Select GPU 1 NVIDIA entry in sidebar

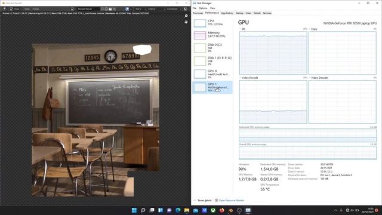click(x=212, y=87)
